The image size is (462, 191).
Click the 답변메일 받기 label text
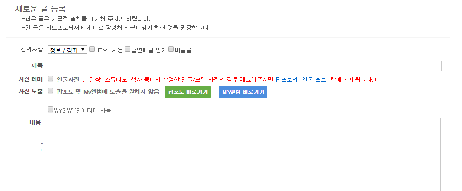coord(149,50)
